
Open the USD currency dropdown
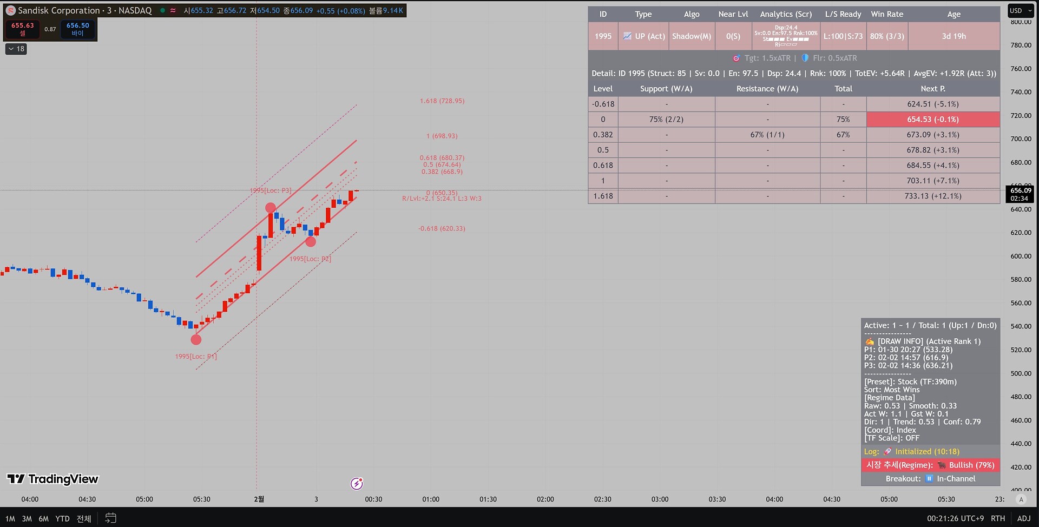point(1021,11)
